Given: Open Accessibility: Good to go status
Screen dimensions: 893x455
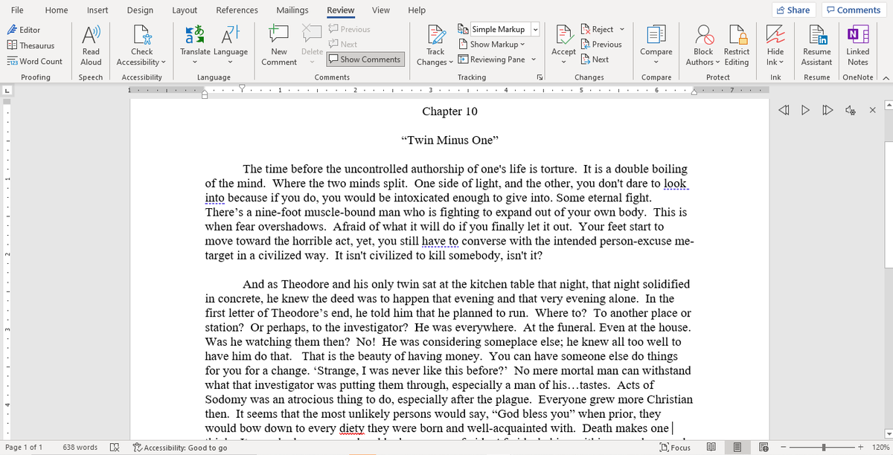Looking at the screenshot, I should click(x=180, y=448).
